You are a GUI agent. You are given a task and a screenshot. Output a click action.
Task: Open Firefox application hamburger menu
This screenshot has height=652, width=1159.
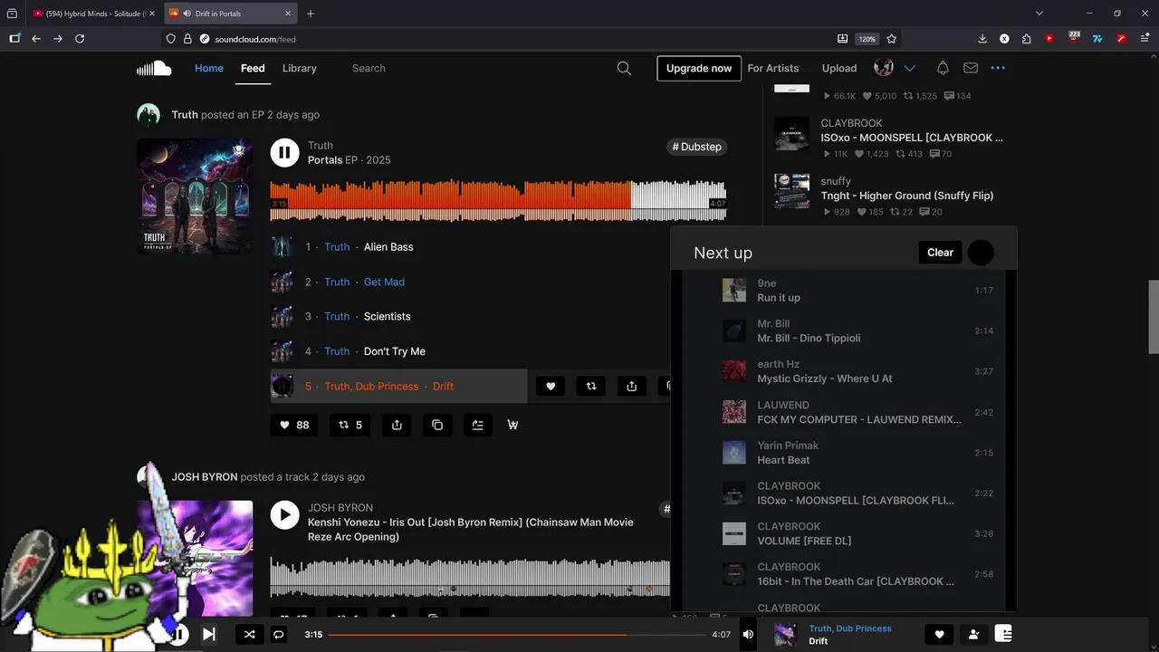[1145, 39]
